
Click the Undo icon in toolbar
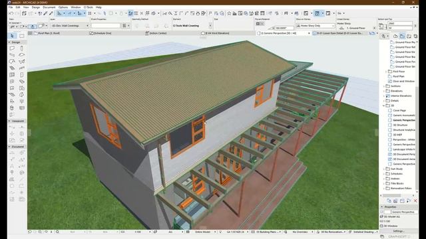coord(11,13)
